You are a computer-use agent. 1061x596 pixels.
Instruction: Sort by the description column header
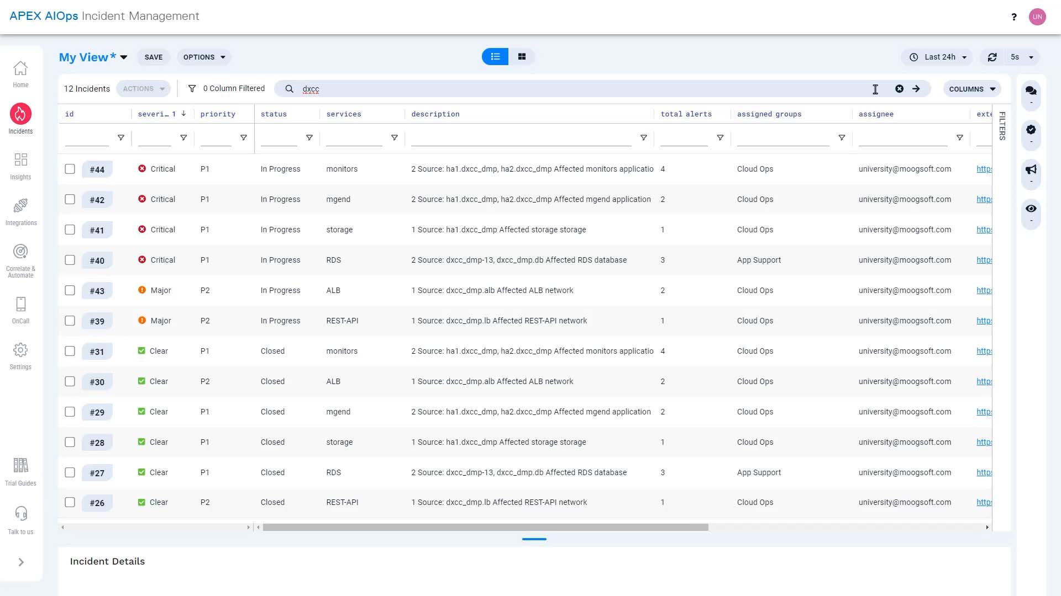(x=435, y=114)
